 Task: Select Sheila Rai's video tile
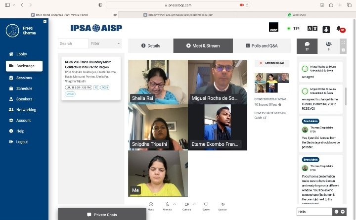(x=158, y=82)
